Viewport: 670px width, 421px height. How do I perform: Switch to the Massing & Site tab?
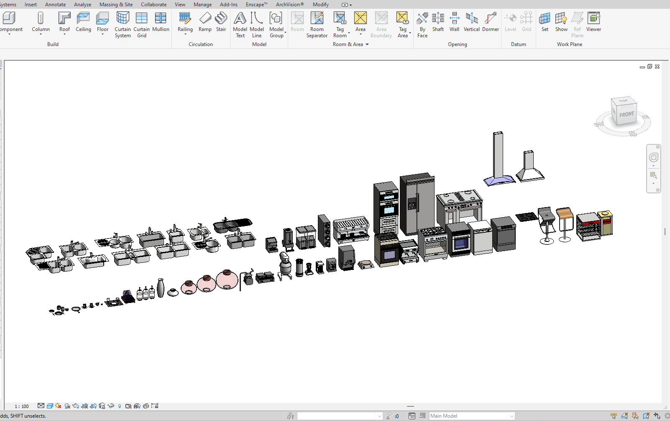(116, 5)
